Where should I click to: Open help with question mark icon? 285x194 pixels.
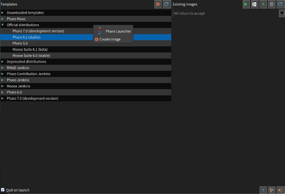coord(263,190)
